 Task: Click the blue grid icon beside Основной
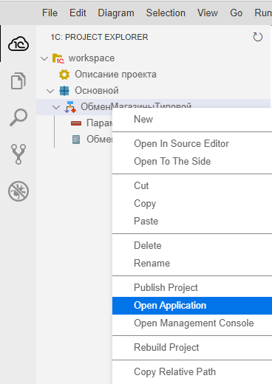64,91
